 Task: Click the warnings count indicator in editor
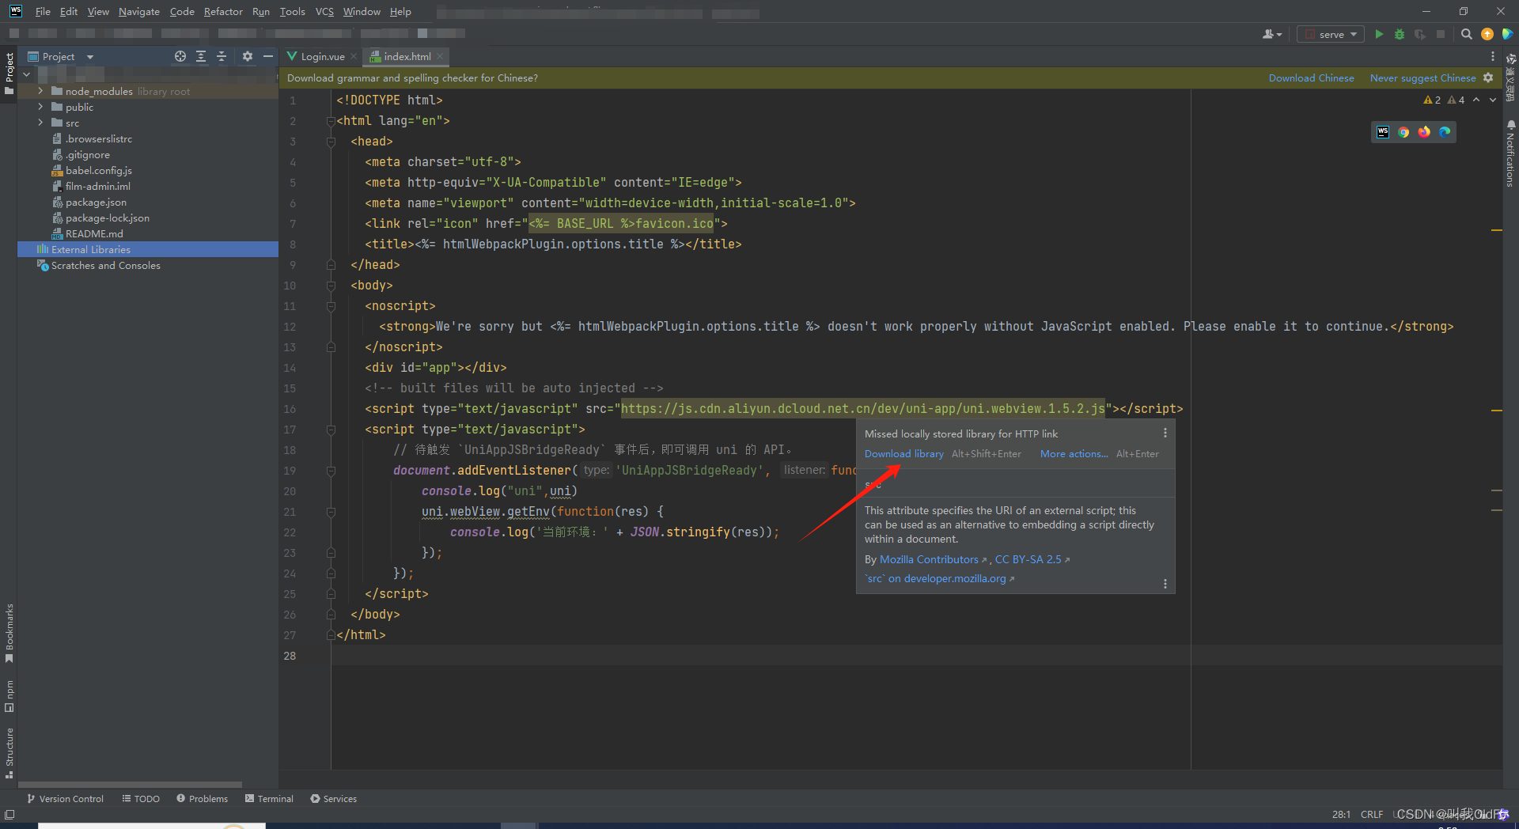(1444, 100)
